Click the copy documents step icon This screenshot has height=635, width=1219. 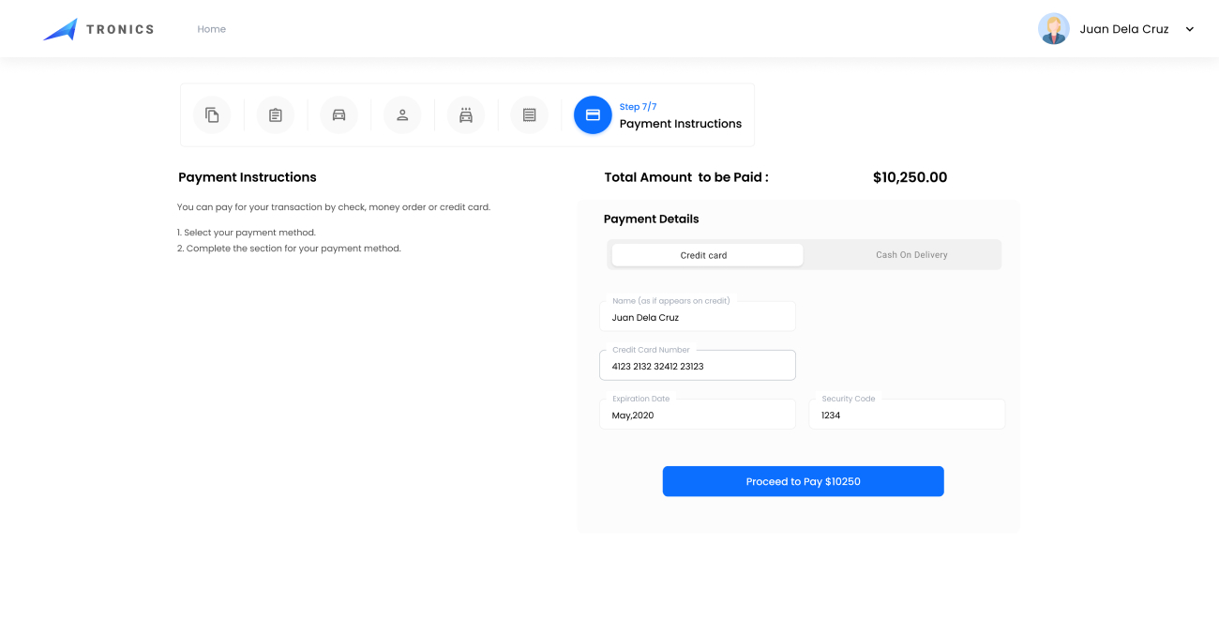212,115
